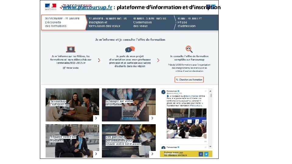Open the 'Préparer votre vie étudiante' image card
The image size is (292, 164).
tap(72, 141)
